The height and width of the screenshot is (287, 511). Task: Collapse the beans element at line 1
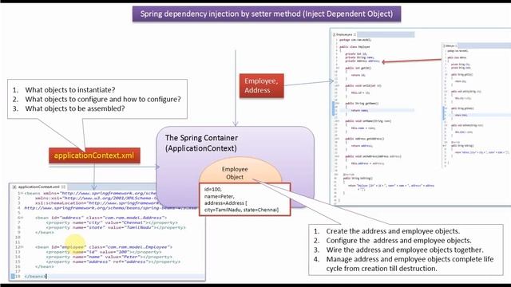click(22, 193)
